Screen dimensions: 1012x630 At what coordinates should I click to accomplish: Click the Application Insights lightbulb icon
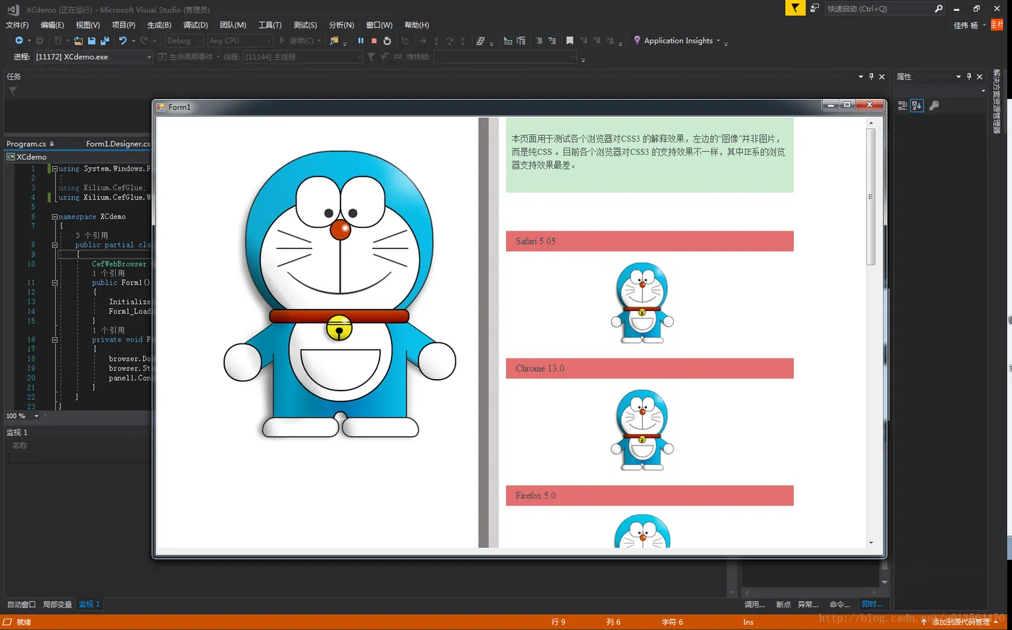[x=636, y=41]
